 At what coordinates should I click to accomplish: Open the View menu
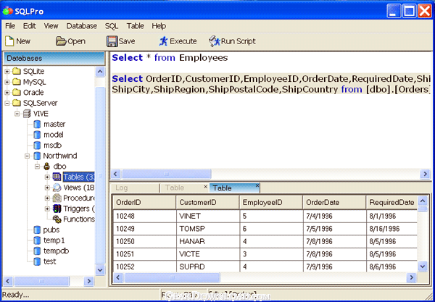point(51,26)
